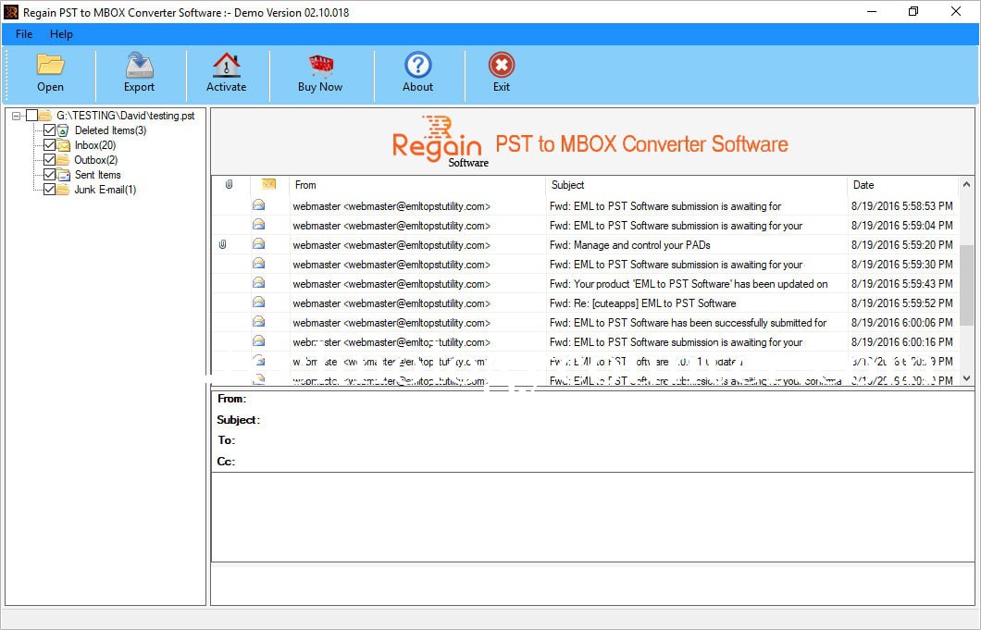The image size is (981, 630).
Task: Select the Outbox(2) folder
Action: point(95,159)
